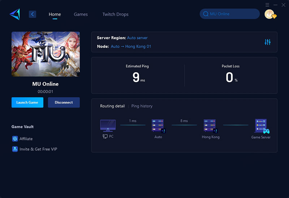Click the 1 ms route latency
The image size is (289, 198).
coord(133,121)
